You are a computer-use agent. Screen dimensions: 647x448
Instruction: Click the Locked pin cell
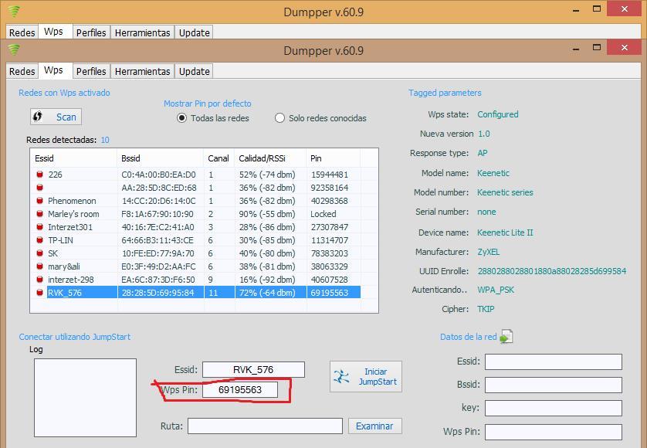[323, 214]
